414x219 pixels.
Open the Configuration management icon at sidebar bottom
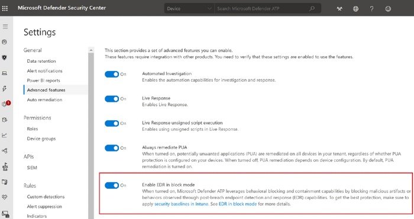pos(5,214)
